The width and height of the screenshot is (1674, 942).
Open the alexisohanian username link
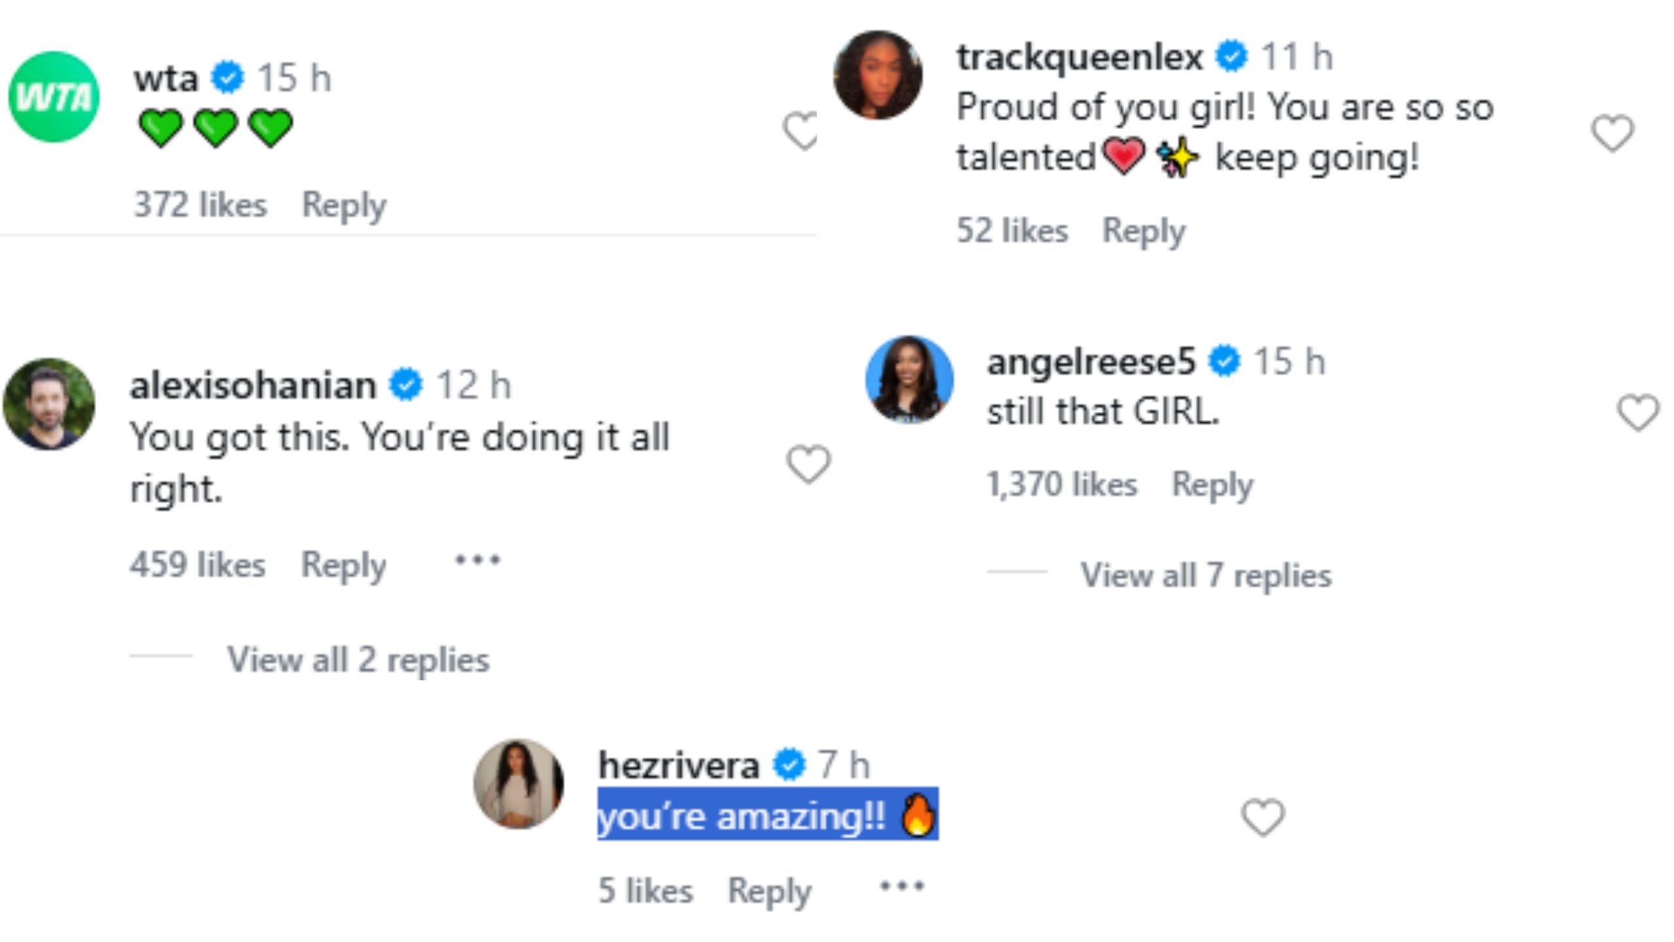253,385
